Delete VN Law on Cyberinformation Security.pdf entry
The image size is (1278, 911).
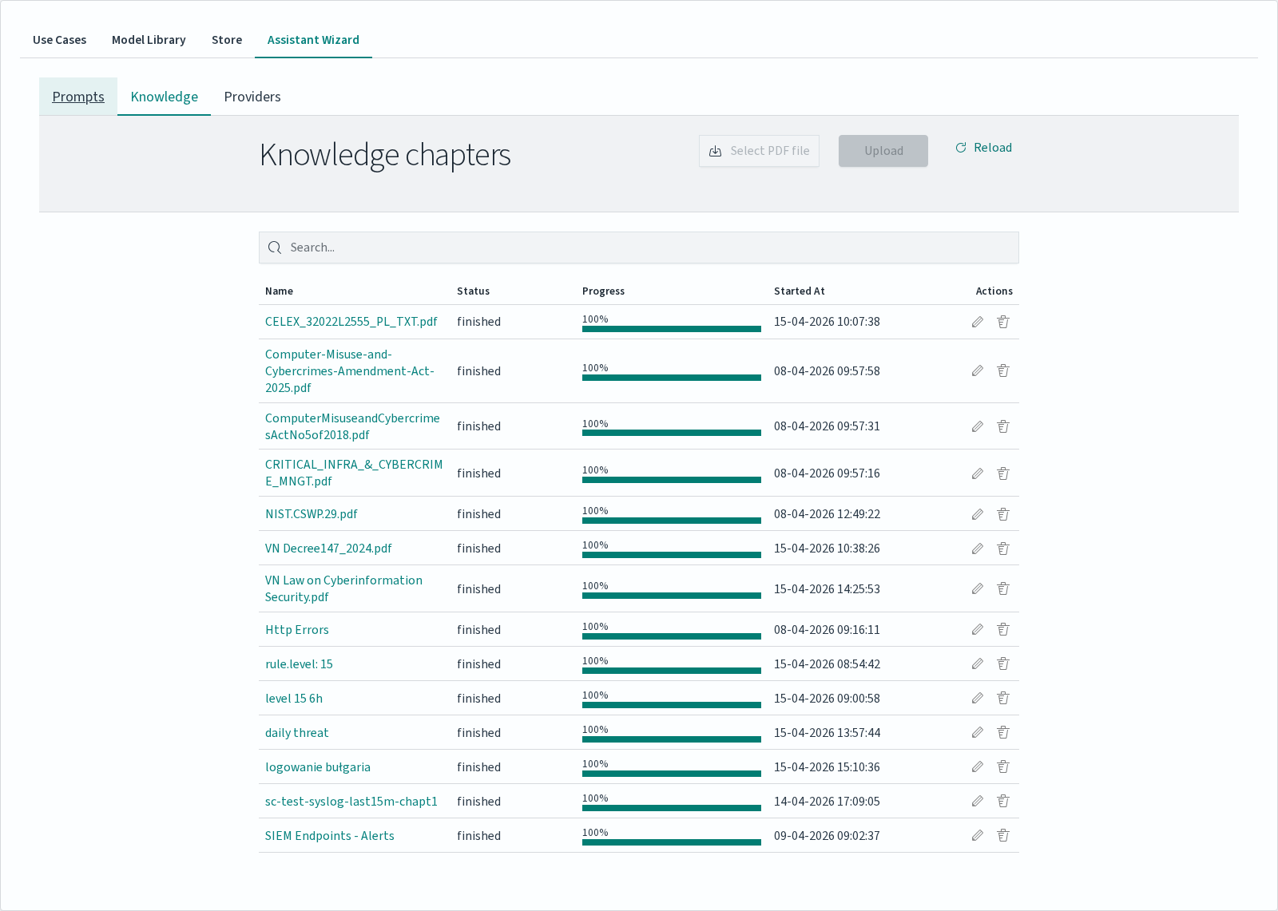click(x=1003, y=588)
